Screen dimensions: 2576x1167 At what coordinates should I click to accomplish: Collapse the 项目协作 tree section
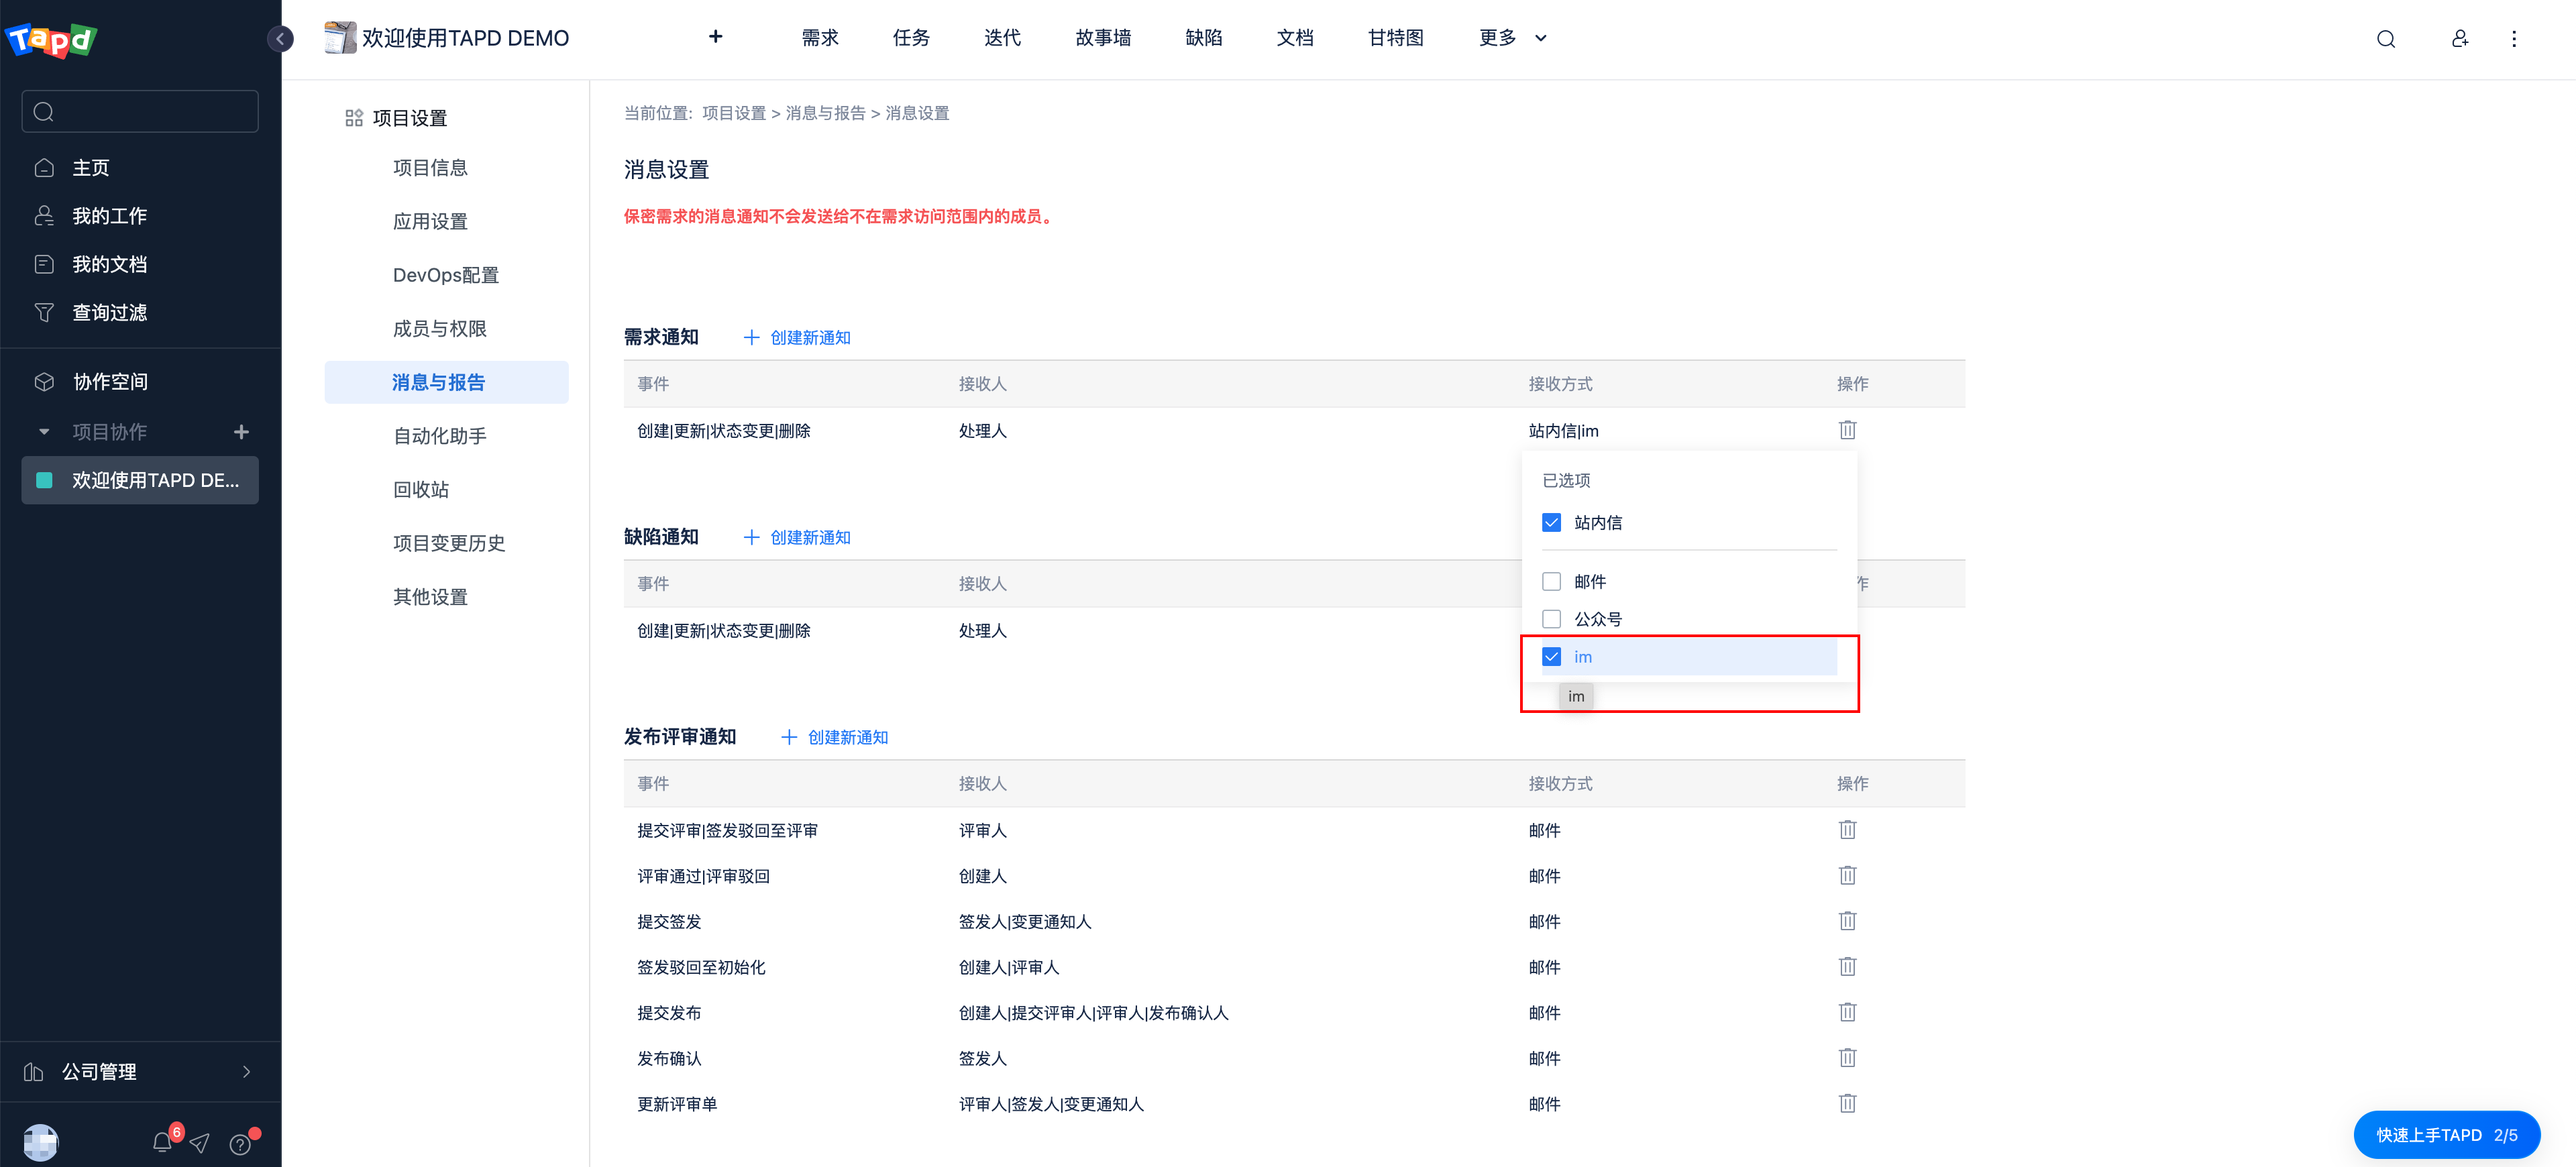tap(43, 432)
